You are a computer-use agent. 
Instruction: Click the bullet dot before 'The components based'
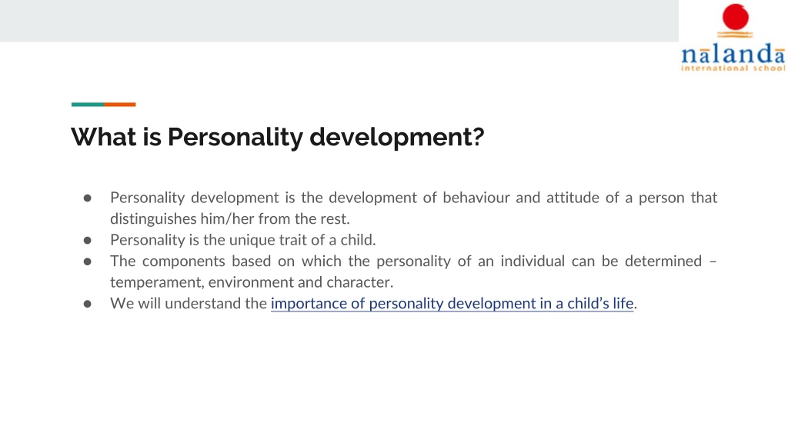point(88,261)
